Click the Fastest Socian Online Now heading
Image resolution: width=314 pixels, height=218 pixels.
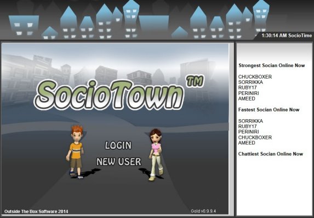tap(269, 110)
